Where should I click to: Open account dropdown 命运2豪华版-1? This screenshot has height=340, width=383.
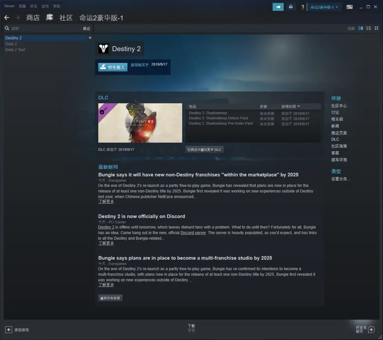click(x=324, y=7)
